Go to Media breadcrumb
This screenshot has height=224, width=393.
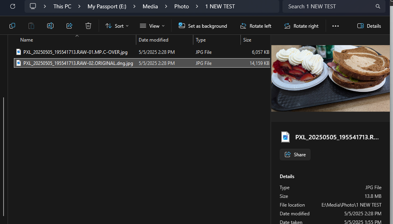[x=150, y=6]
